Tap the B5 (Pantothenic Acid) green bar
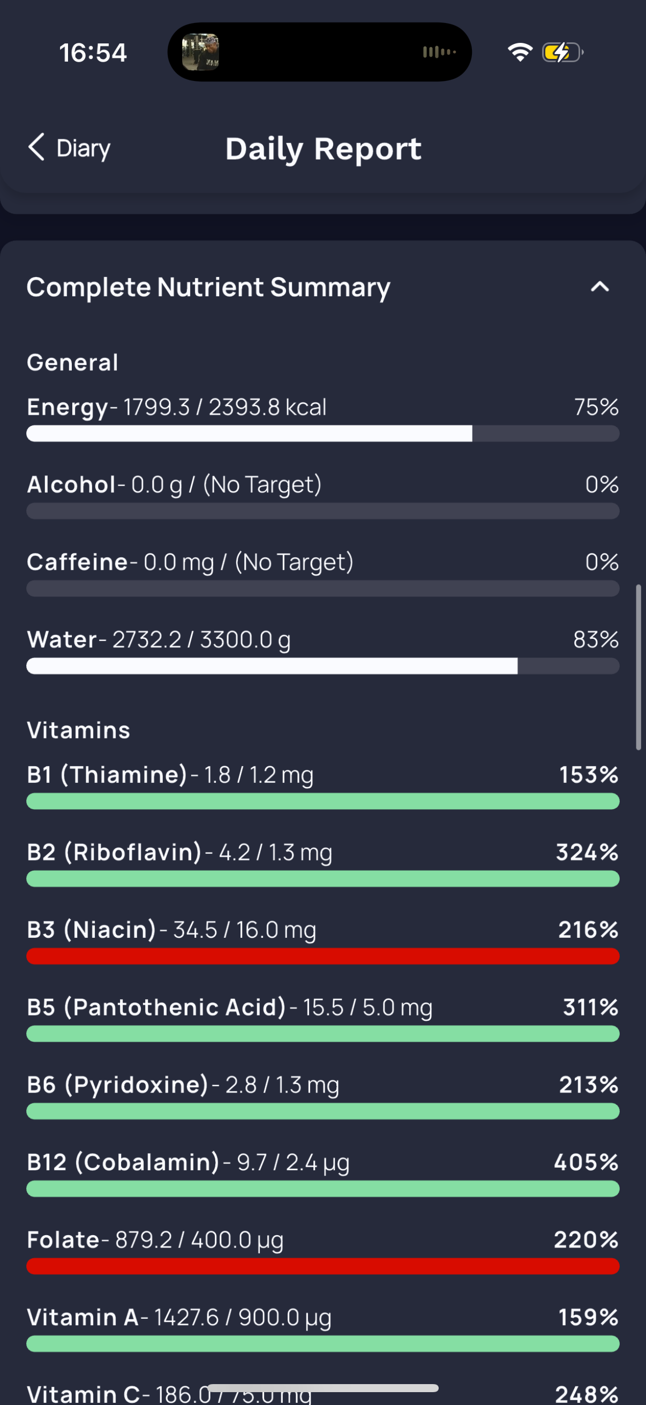Viewport: 646px width, 1405px height. click(322, 1034)
